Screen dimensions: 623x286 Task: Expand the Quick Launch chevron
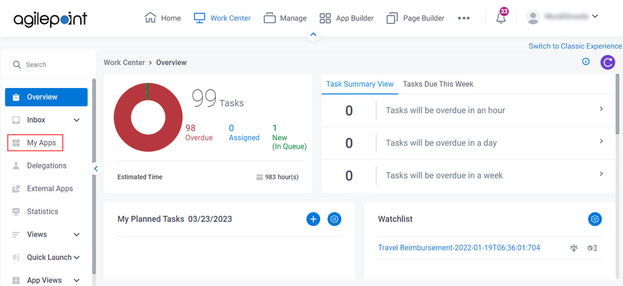(76, 257)
